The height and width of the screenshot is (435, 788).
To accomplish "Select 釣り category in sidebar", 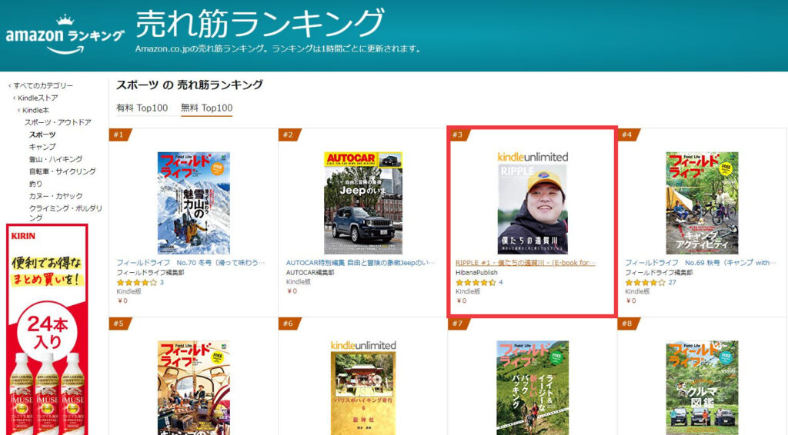I will [35, 184].
